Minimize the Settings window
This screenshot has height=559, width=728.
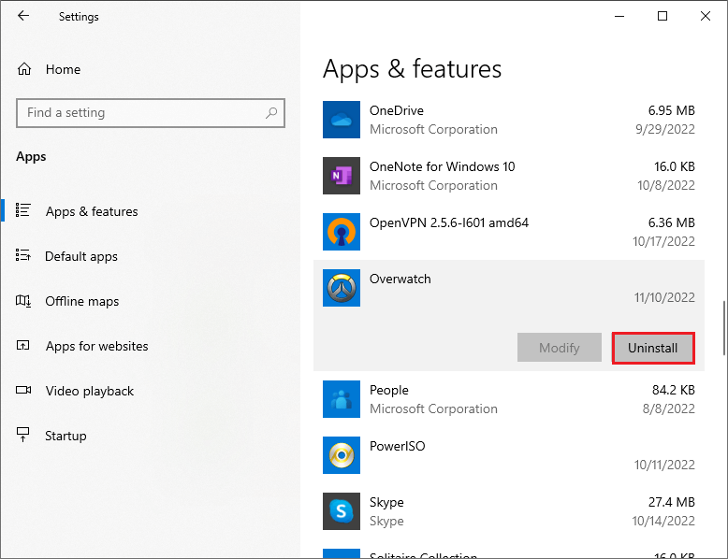(619, 16)
